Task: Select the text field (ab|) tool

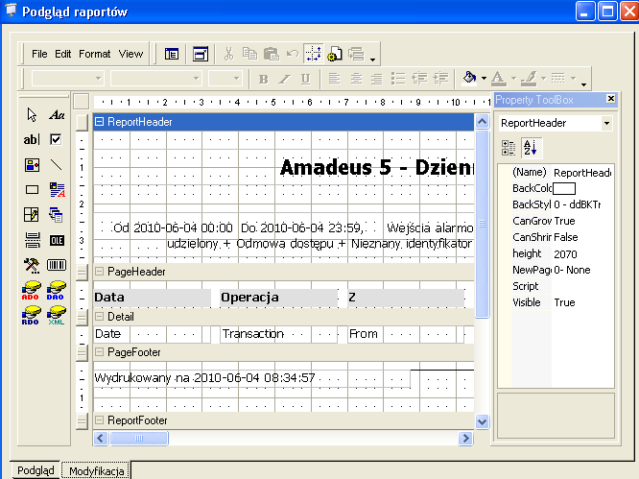Action: (32, 140)
